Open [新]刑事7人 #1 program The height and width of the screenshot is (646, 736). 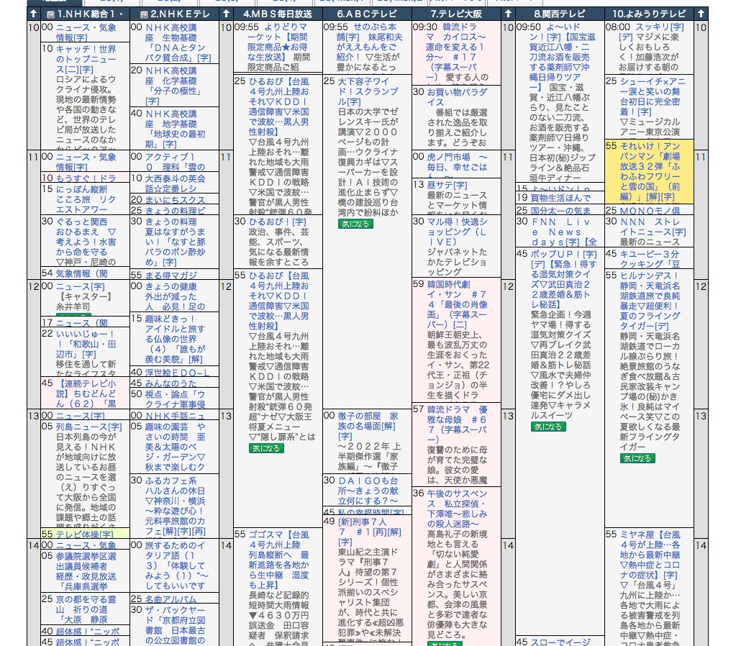(370, 532)
